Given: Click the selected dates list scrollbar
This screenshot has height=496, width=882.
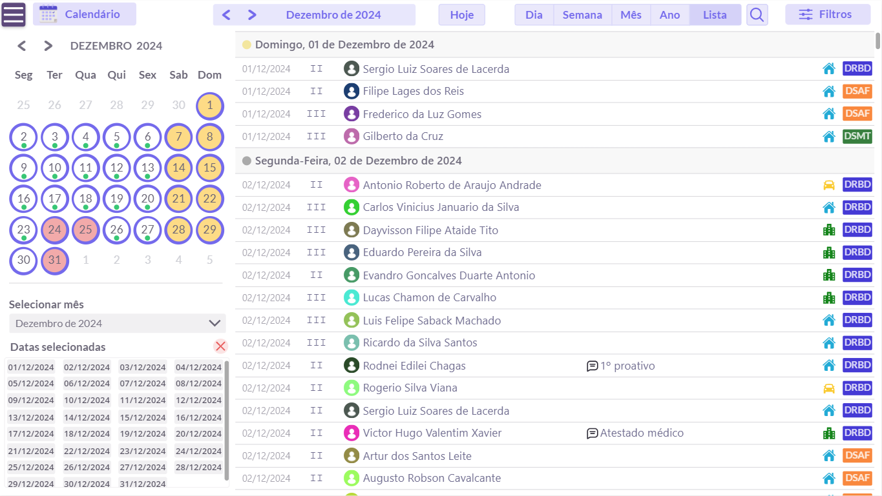Looking at the screenshot, I should [227, 419].
